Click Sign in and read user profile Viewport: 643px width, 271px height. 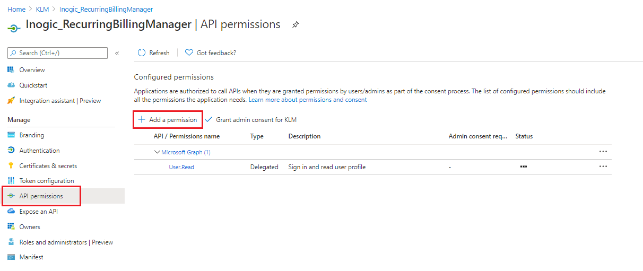[327, 167]
